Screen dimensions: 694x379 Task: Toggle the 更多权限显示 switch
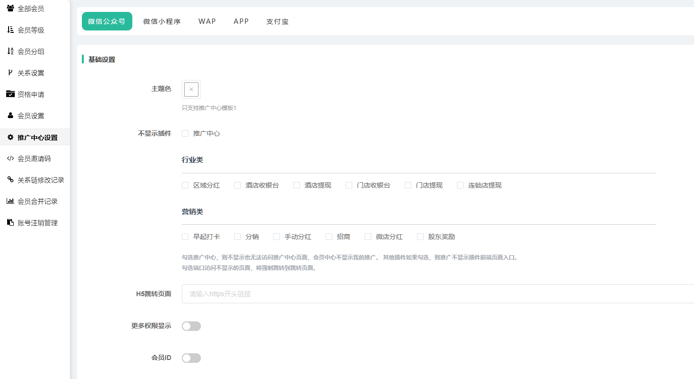pyautogui.click(x=191, y=326)
